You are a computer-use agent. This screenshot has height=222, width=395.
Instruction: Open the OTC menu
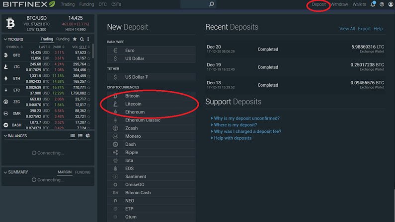[x=102, y=4]
